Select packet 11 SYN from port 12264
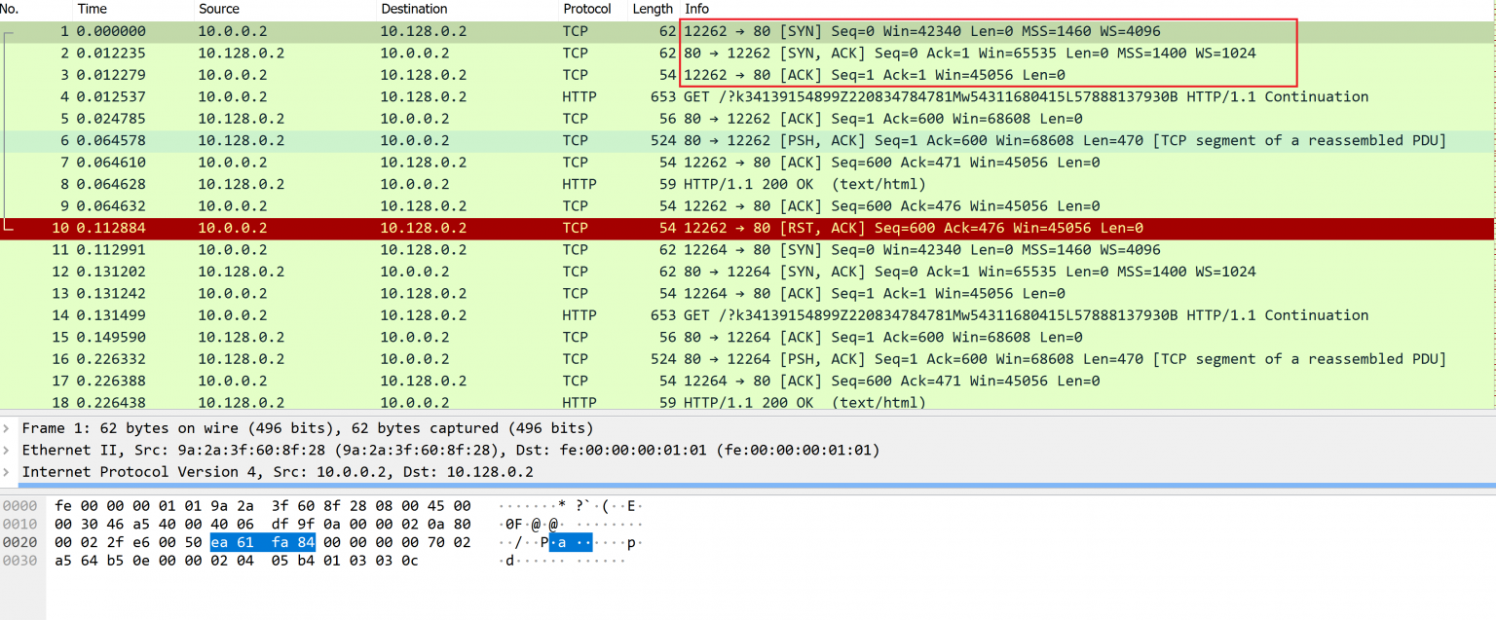This screenshot has height=620, width=1496. click(390, 249)
